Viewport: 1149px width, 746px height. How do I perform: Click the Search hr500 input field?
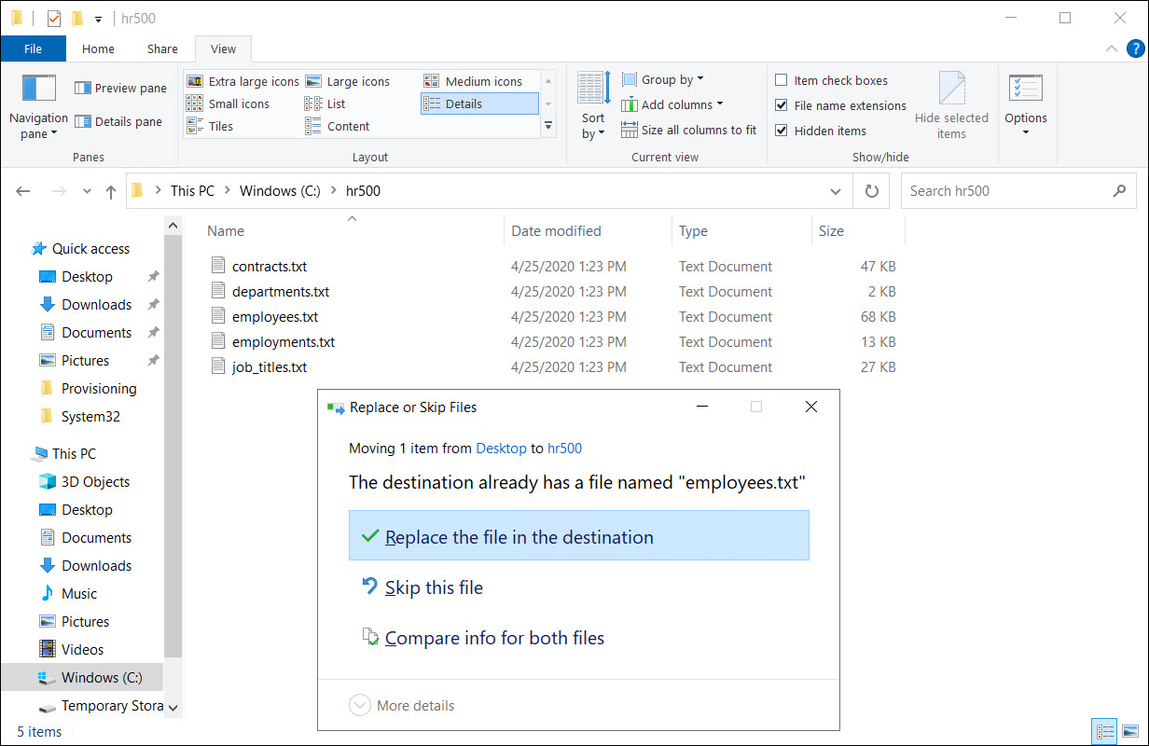(1005, 191)
